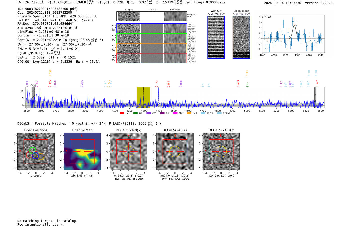
Task: Select the blue-bordered 2D spectrum fiber row
Action: pos(152,28)
